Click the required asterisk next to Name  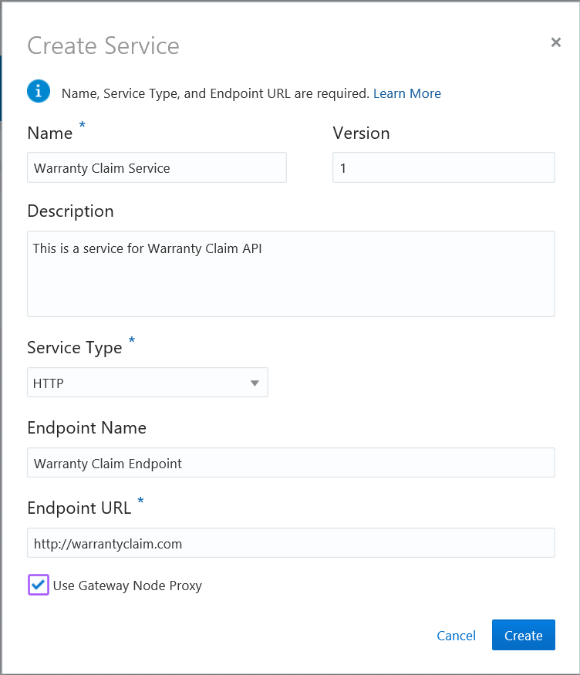[82, 126]
